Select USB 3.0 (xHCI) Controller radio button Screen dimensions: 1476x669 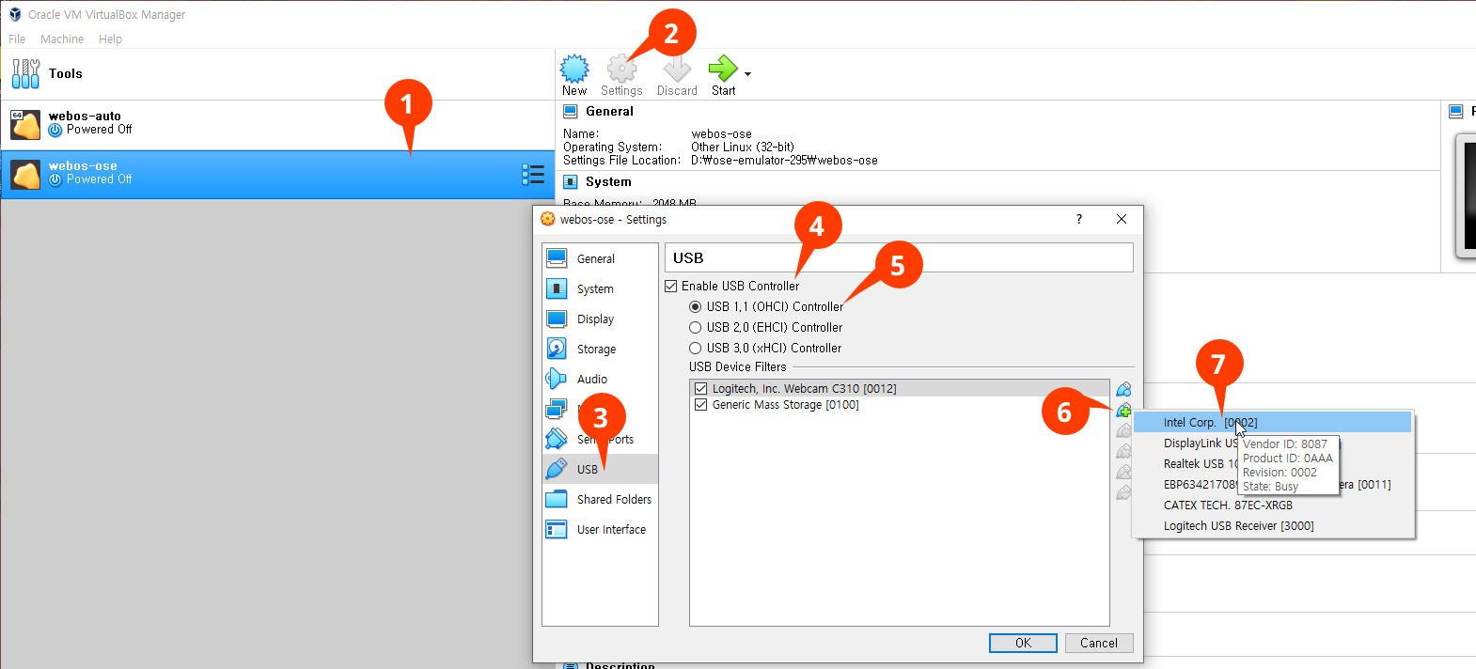tap(696, 348)
